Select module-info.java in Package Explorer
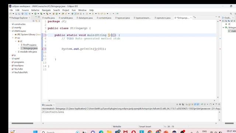Viewport: 236px width, 133px height. [28, 52]
